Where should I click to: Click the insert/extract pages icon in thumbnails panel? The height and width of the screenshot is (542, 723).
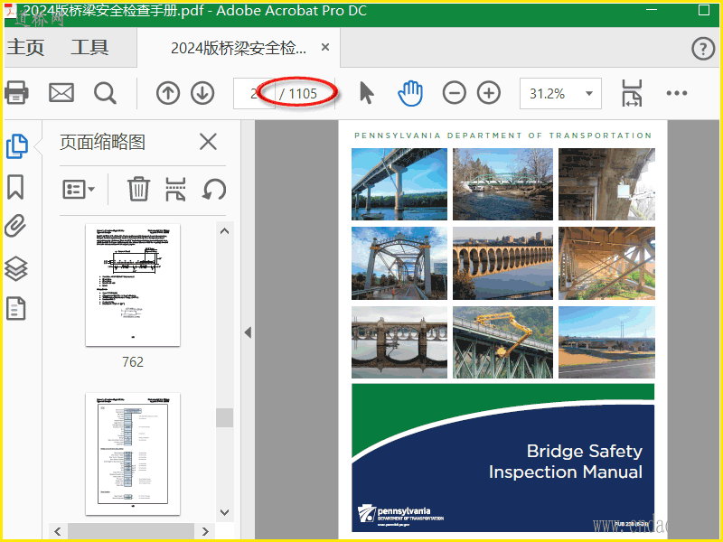pos(175,189)
